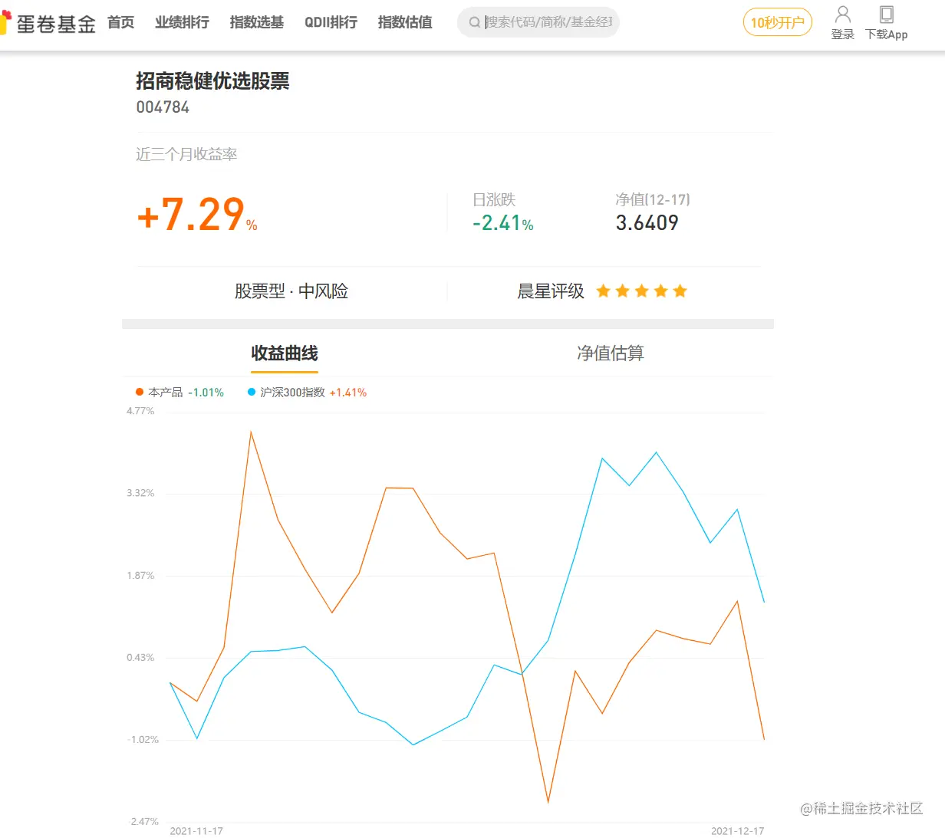Click the 晨星评级 label text
This screenshot has height=838, width=945.
click(x=551, y=291)
